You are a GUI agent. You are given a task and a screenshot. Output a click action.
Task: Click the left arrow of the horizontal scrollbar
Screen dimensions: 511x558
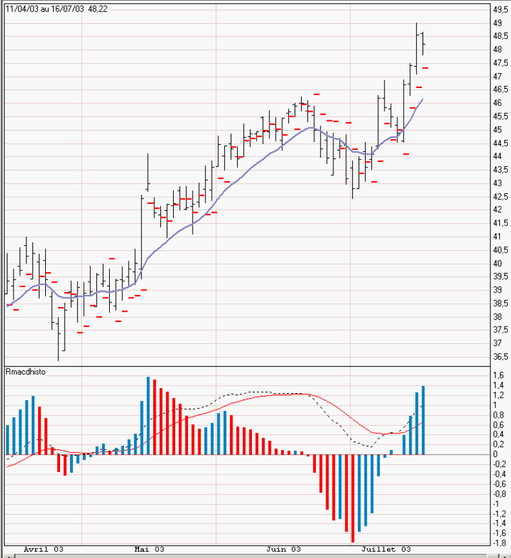tap(8, 556)
